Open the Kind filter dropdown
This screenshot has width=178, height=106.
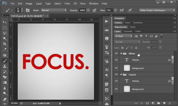point(123,36)
